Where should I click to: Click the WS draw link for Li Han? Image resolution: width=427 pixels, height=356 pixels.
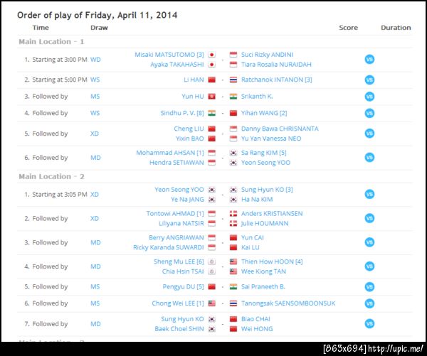coord(95,80)
